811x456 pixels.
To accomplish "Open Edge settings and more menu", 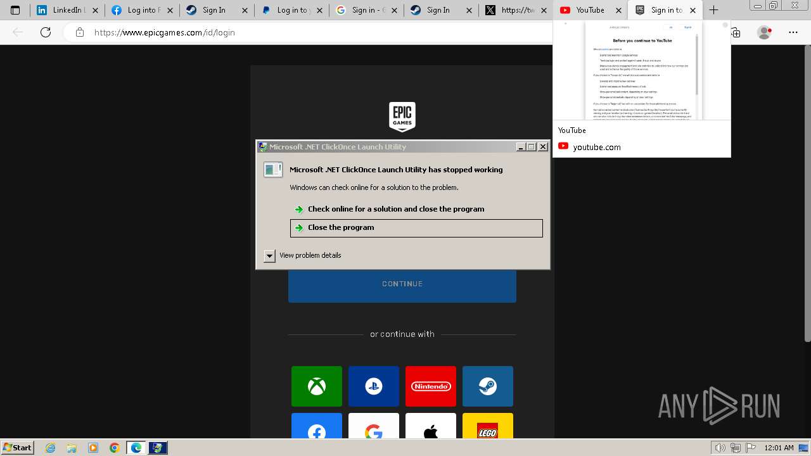I will click(x=793, y=32).
